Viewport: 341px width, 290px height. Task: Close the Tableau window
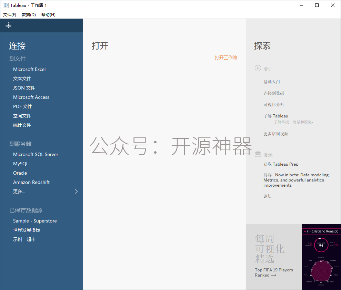[333, 5]
